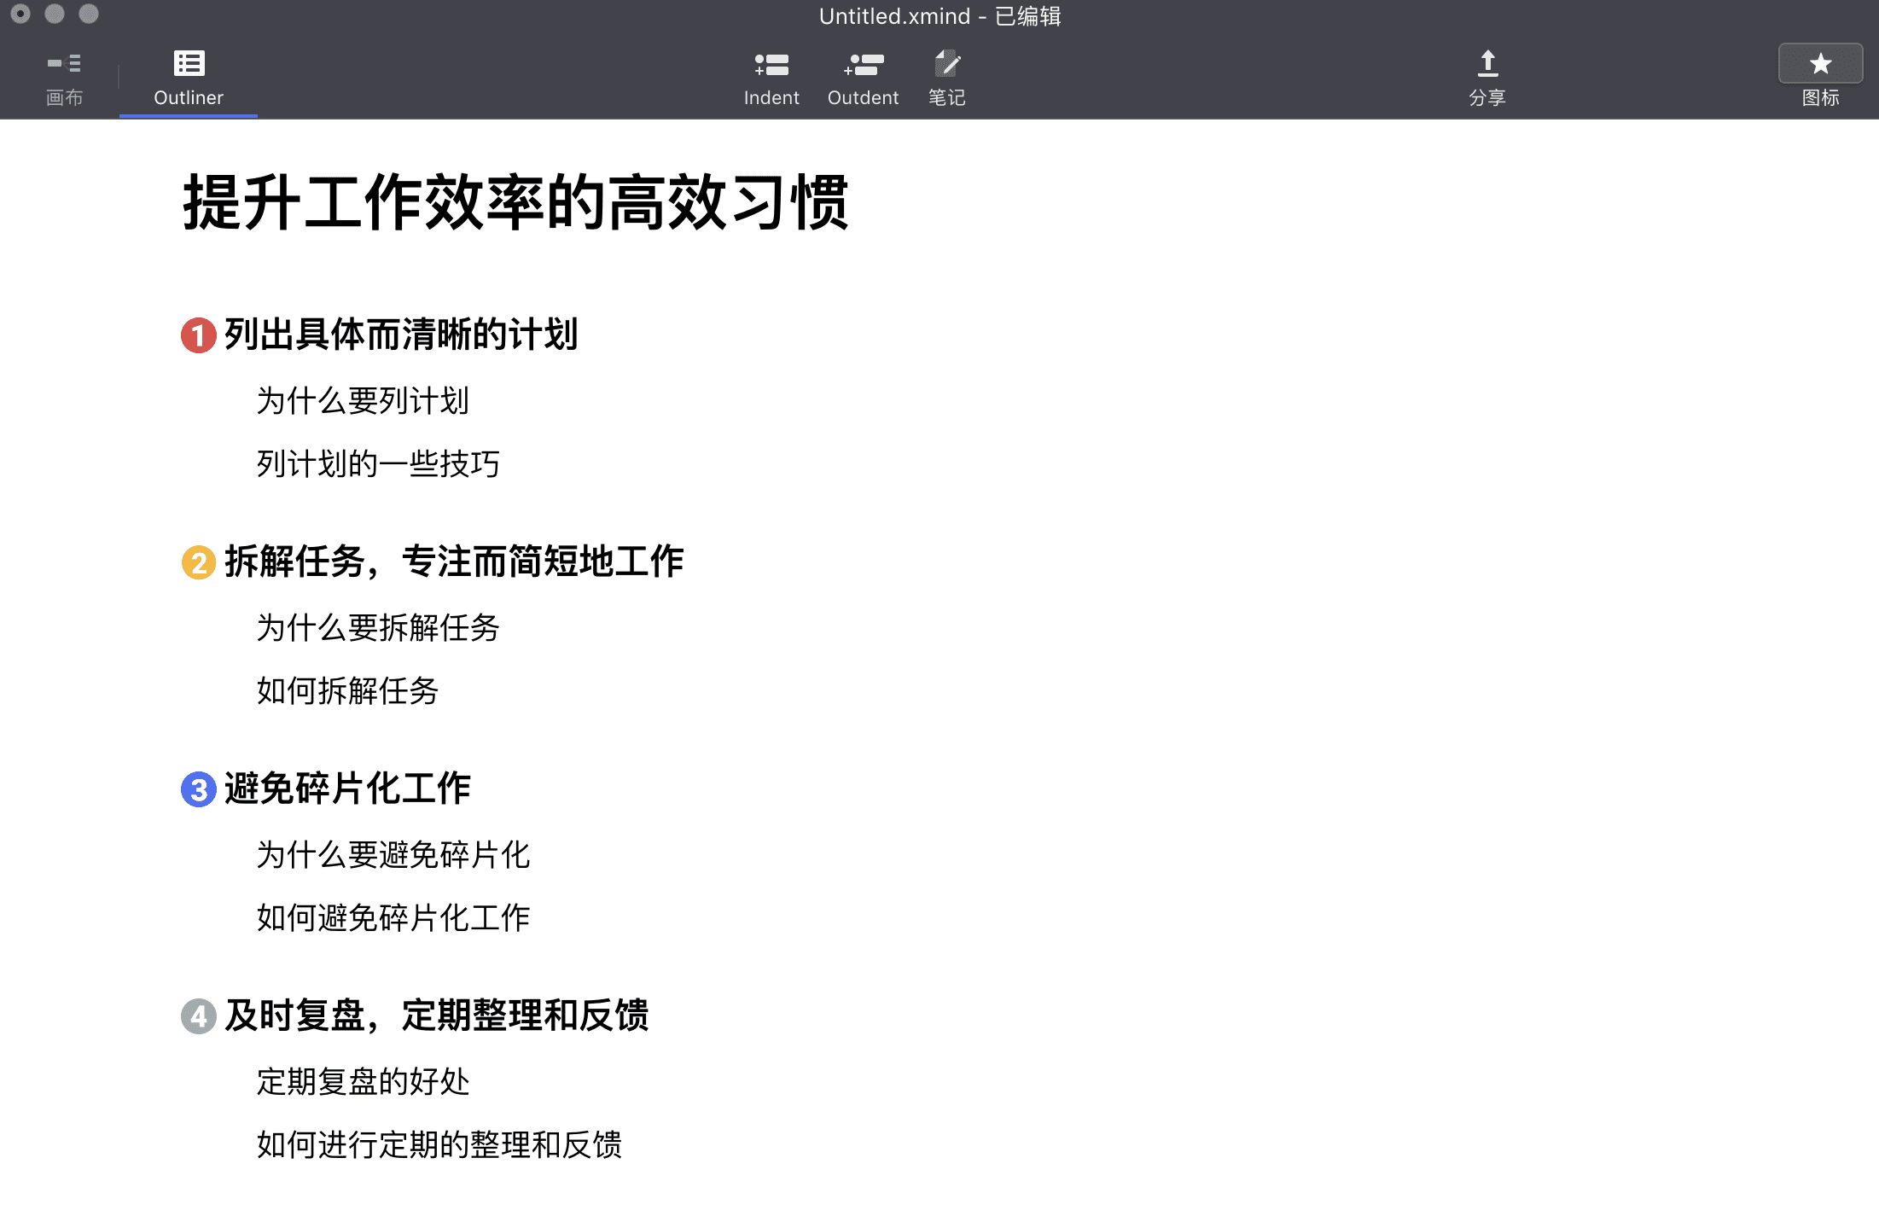The width and height of the screenshot is (1879, 1222).
Task: Click the Outdent icon to promote a topic
Action: (x=862, y=77)
